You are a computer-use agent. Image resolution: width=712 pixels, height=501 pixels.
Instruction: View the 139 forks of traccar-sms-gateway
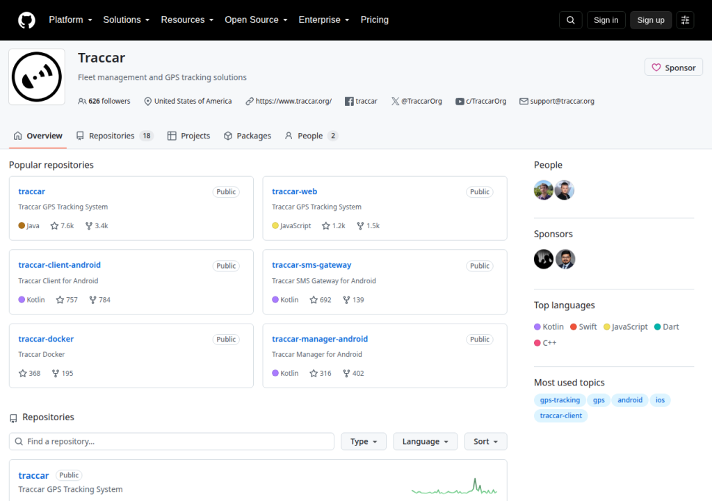point(353,300)
